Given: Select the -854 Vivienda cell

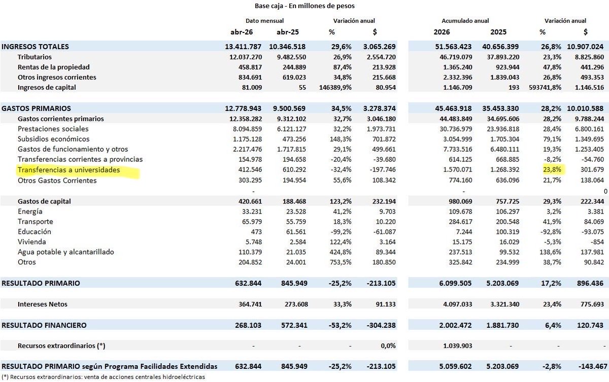Looking at the screenshot, I should [597, 242].
